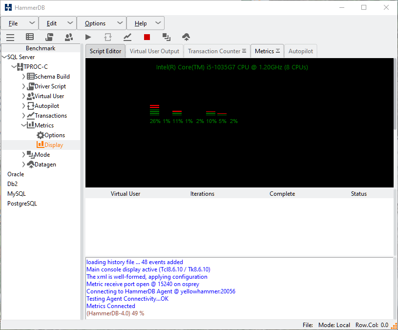
Task: Select MySQL in the benchmark tree
Action: pos(17,194)
